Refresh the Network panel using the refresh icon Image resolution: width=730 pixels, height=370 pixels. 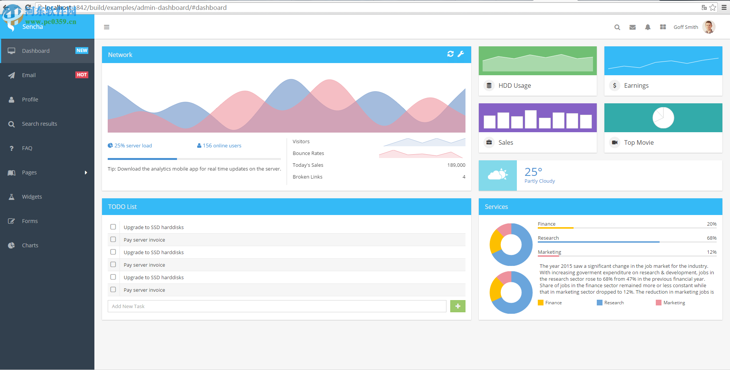pos(450,54)
